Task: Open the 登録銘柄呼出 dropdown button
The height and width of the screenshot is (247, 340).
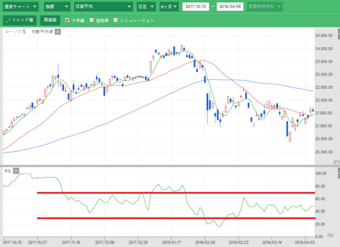Action: coord(265,7)
